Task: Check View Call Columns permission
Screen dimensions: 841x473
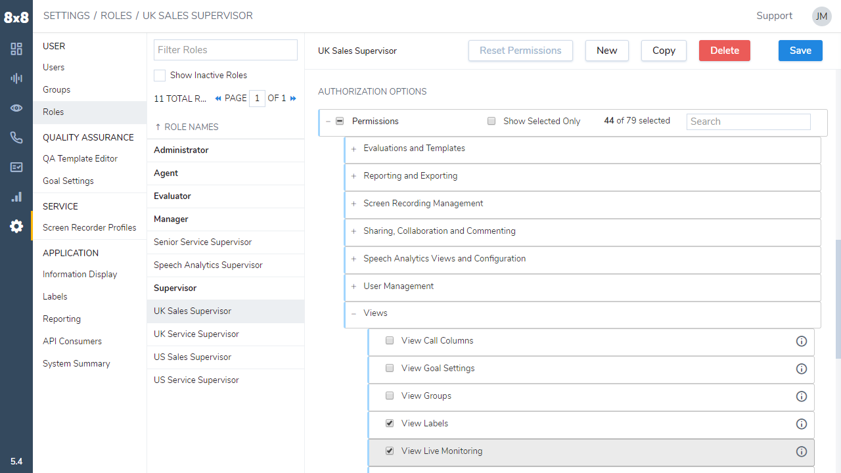Action: 390,340
